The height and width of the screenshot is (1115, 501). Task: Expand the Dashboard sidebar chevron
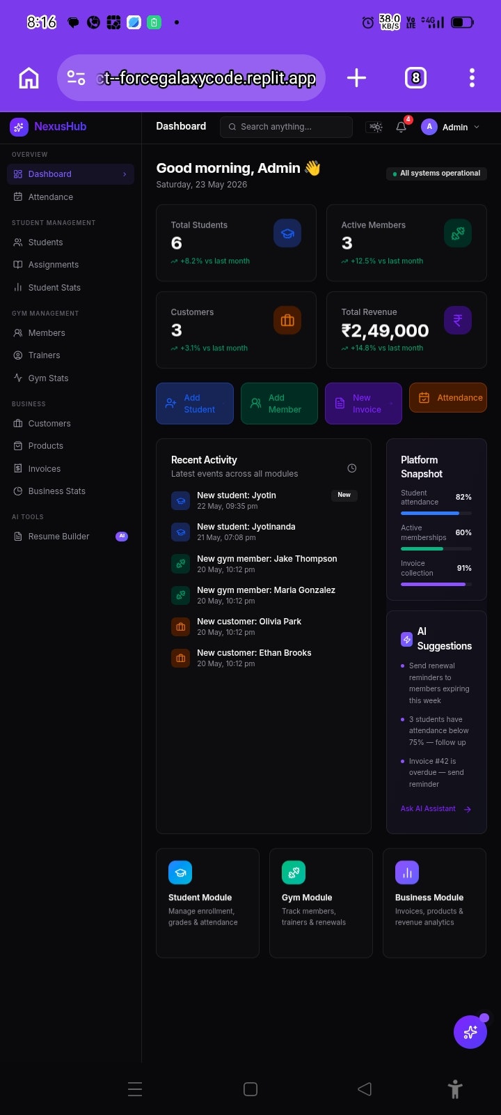tap(125, 174)
